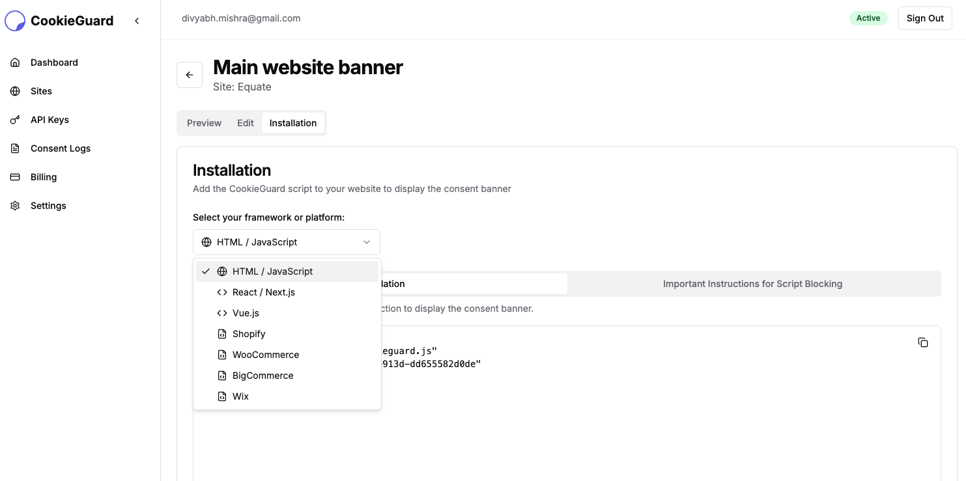Go back using the arrow button

[190, 74]
